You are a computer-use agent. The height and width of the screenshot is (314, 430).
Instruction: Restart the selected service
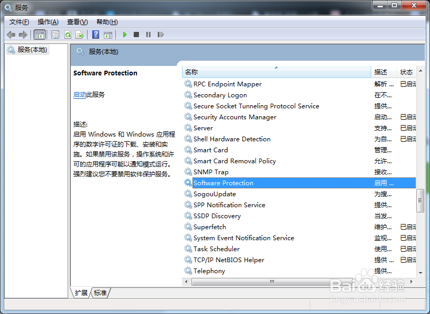pos(161,35)
